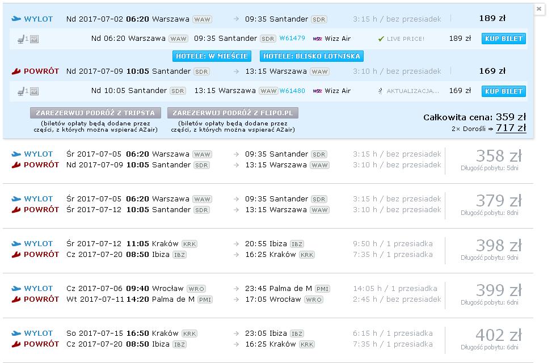Click the green LIVE PRICE checkmark

[x=381, y=39]
